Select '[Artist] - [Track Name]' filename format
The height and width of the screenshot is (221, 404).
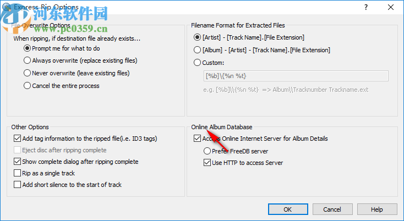tap(198, 37)
